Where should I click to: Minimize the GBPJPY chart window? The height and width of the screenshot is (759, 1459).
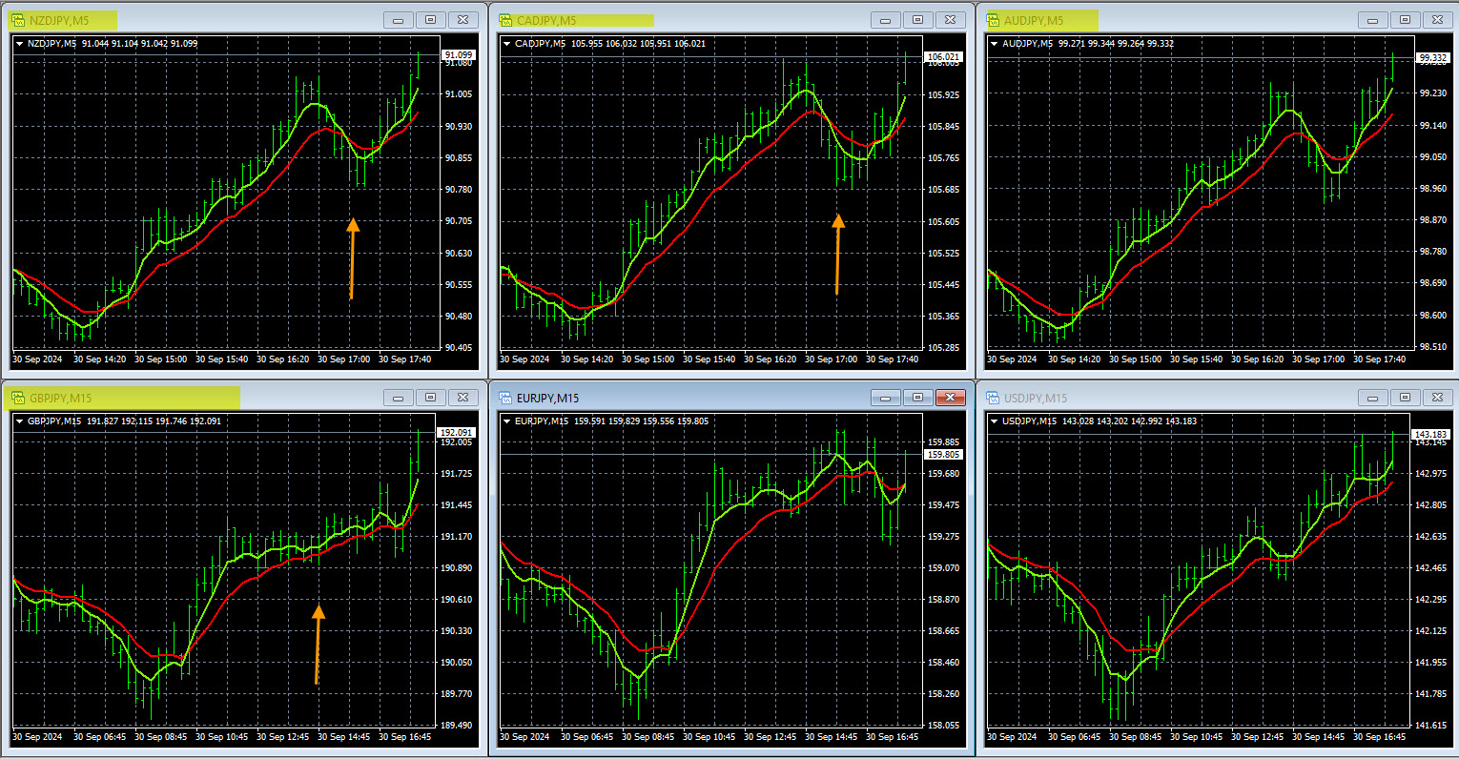click(x=398, y=398)
